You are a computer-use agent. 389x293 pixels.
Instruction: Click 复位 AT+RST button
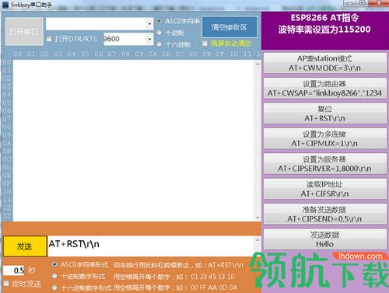click(325, 113)
